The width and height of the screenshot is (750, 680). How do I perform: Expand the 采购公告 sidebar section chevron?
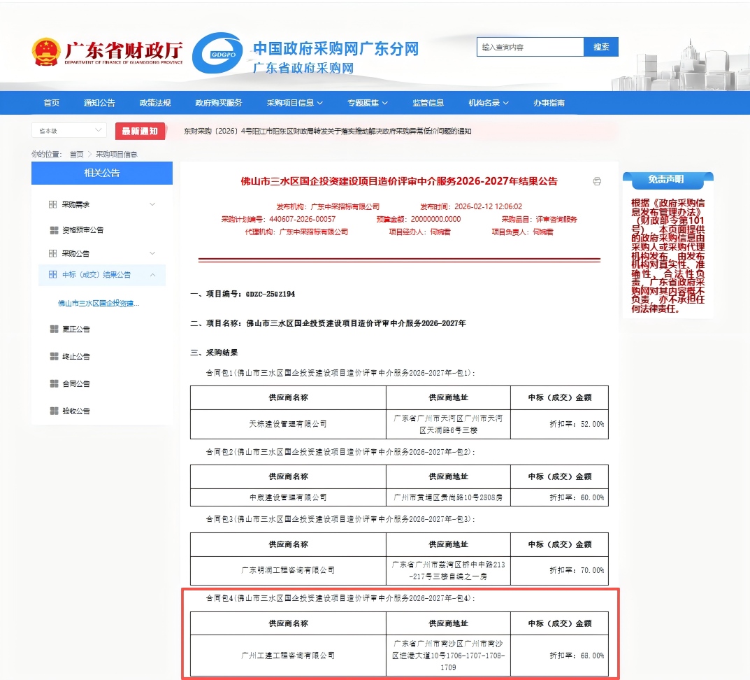pyautogui.click(x=152, y=253)
